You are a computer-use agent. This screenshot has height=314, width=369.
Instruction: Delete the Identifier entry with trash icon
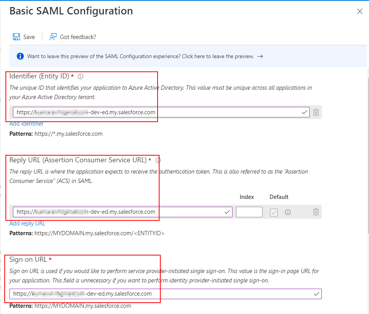[316, 112]
